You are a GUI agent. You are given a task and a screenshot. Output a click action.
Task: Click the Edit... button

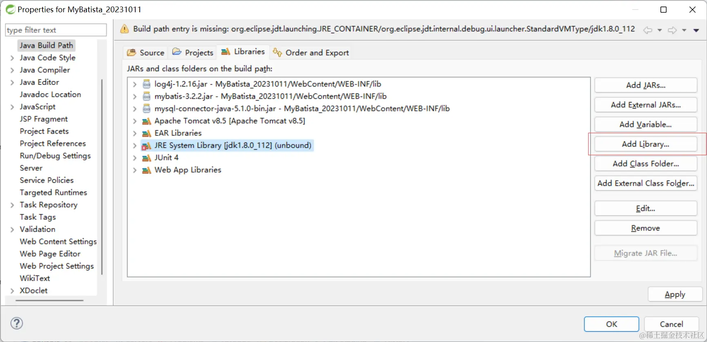[646, 208]
